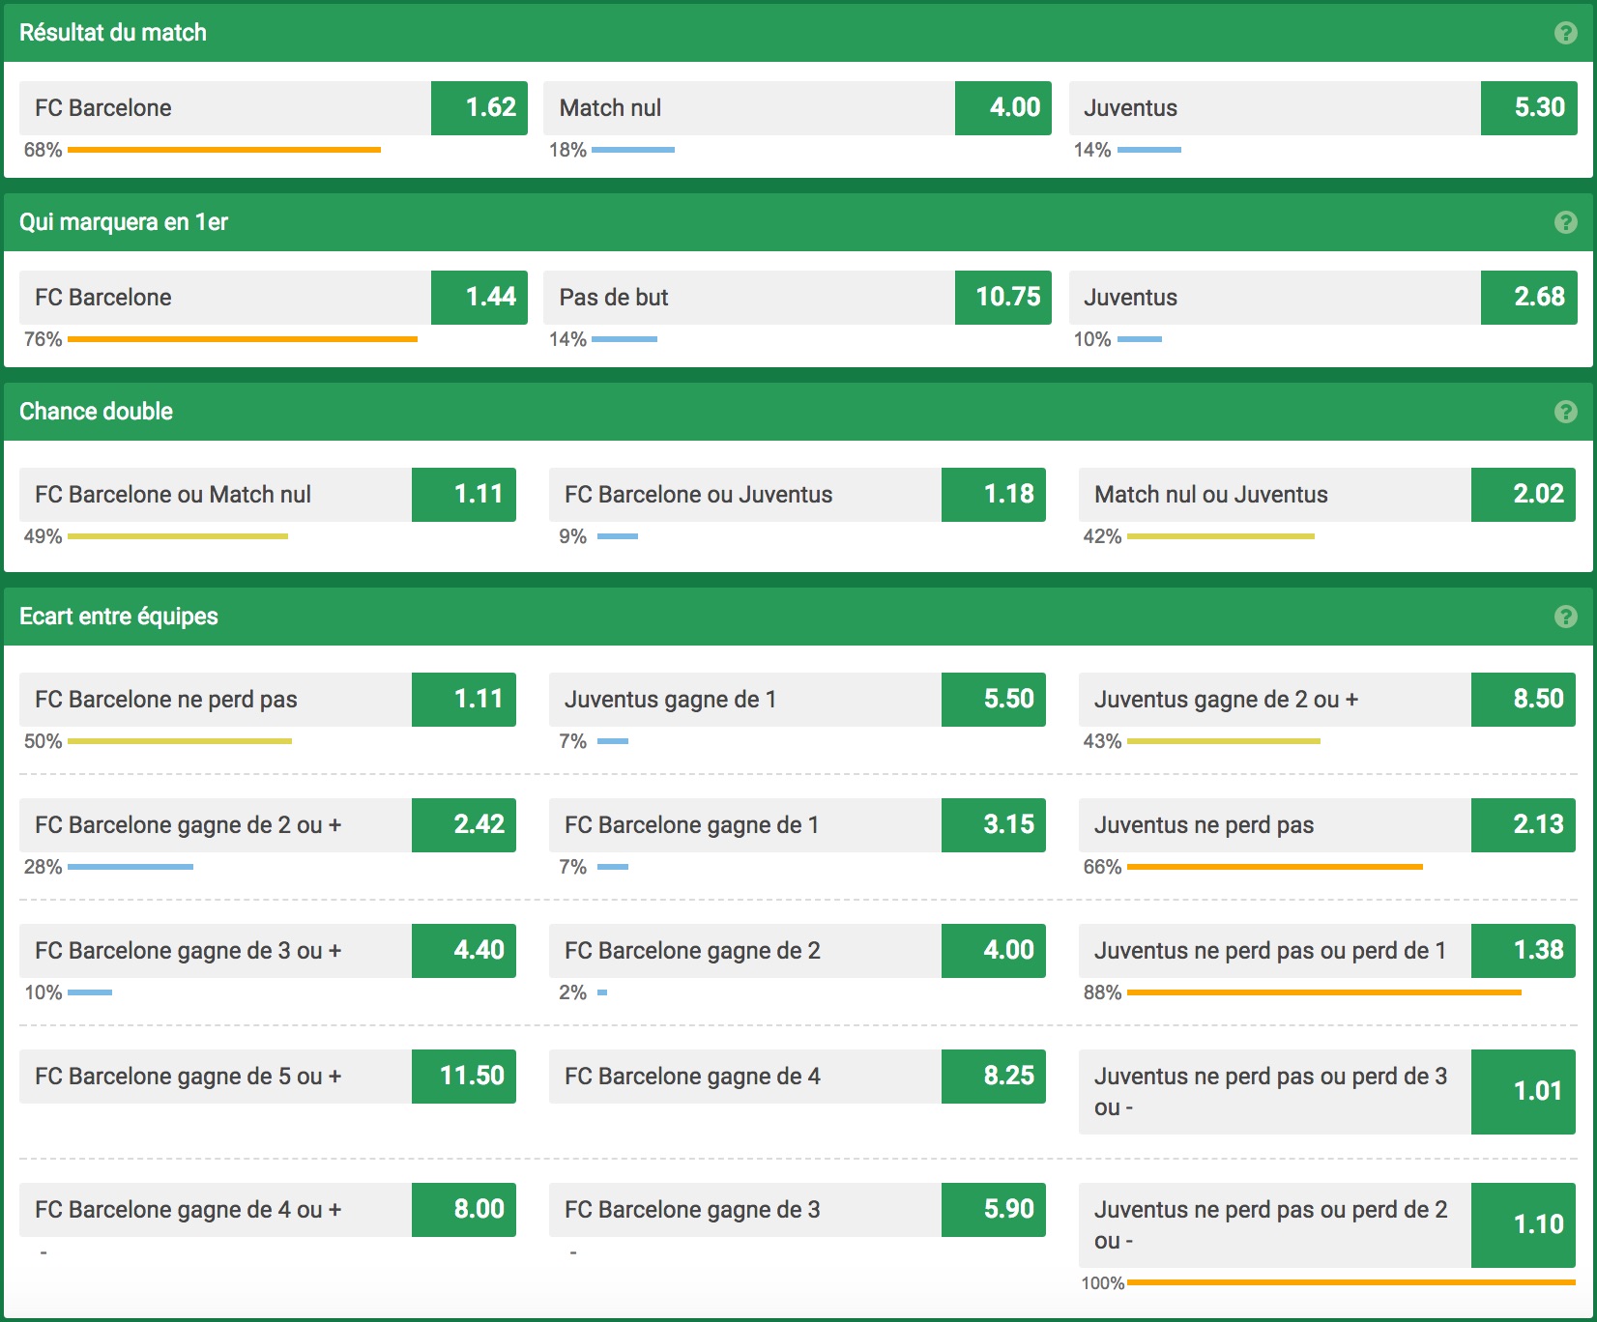Click the Qui marquera en 1er header
The image size is (1597, 1322).
tap(798, 222)
